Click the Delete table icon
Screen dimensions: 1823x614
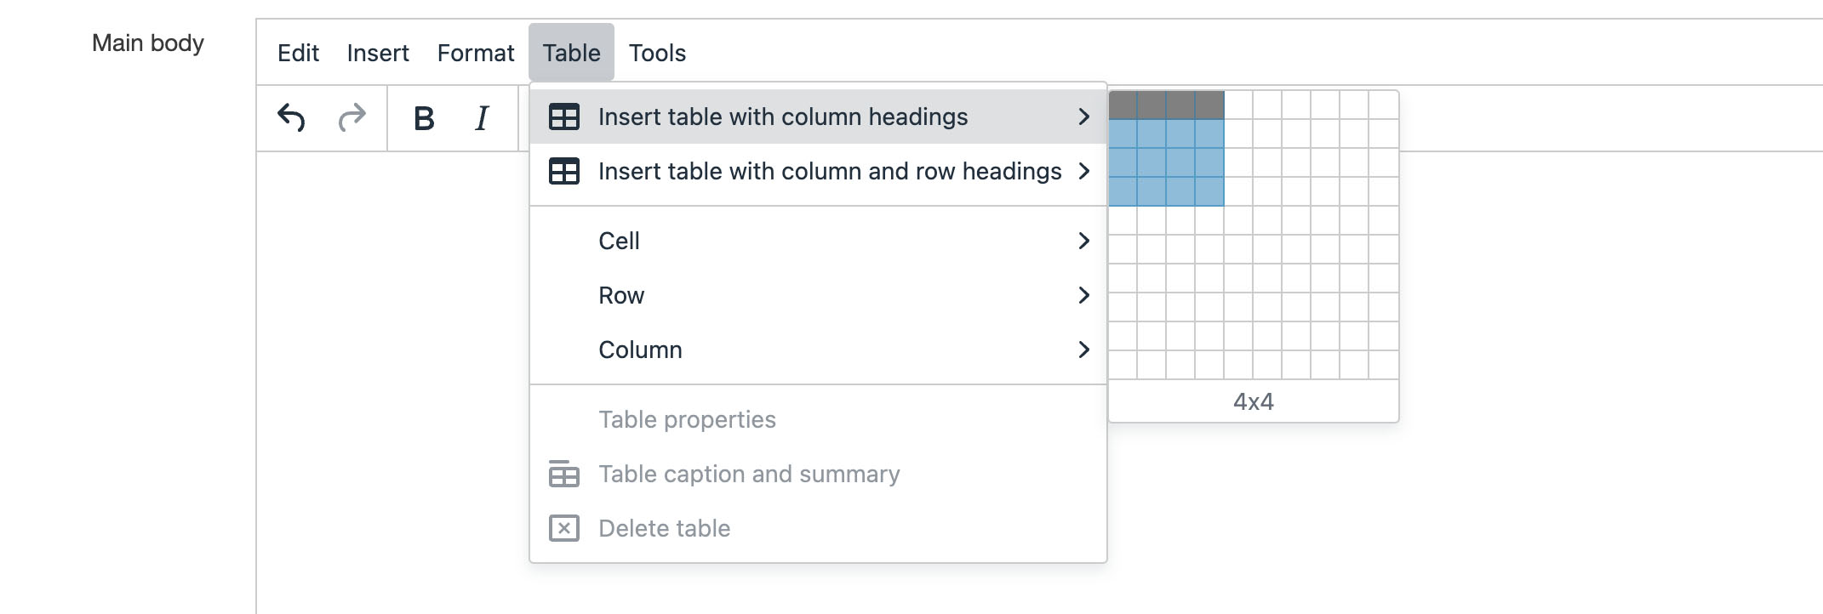(563, 528)
